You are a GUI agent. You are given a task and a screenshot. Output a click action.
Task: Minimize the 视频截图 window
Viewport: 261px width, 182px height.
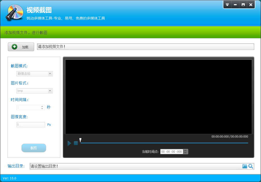point(235,5)
